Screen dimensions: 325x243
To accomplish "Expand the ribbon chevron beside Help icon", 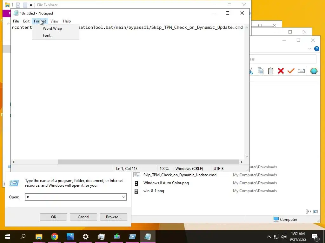I will (x=310, y=49).
